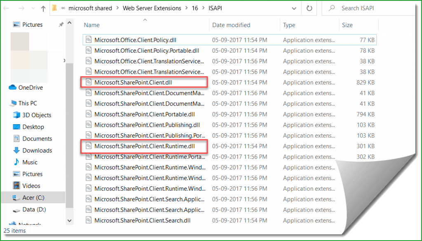Select Microsoft.SharePoint.Client.Search.dll file
The height and width of the screenshot is (241, 422).
[x=142, y=220]
